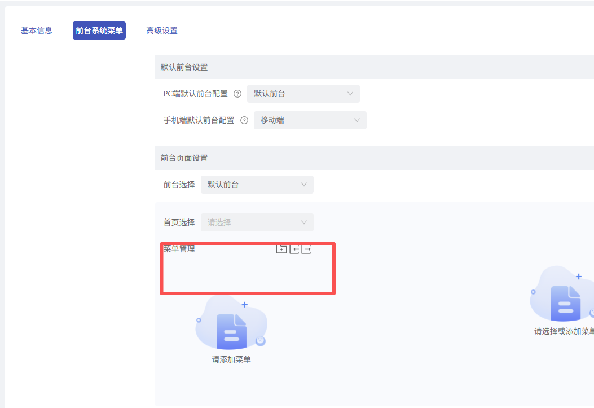Click the add new menu icon
This screenshot has height=408, width=594.
[281, 249]
